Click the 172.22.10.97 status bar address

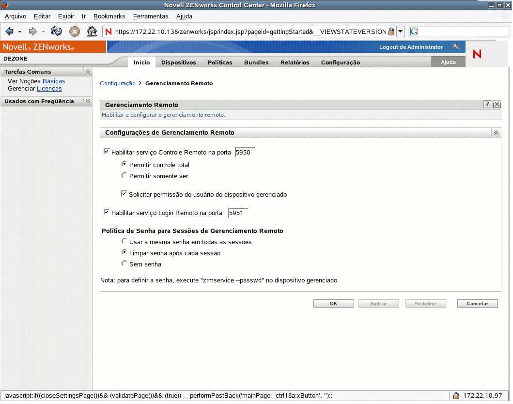tap(482, 396)
